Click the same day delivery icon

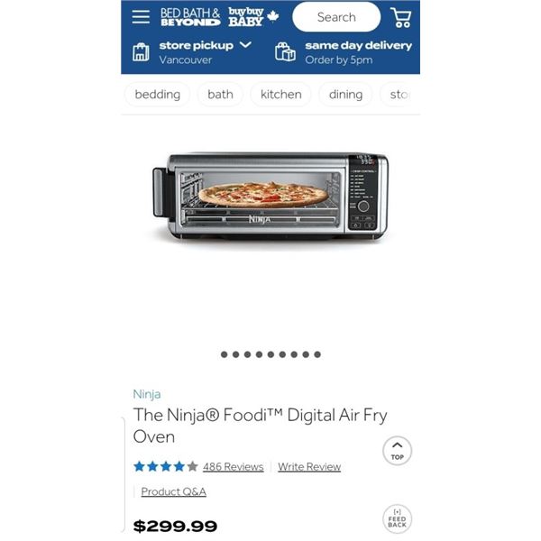285,51
